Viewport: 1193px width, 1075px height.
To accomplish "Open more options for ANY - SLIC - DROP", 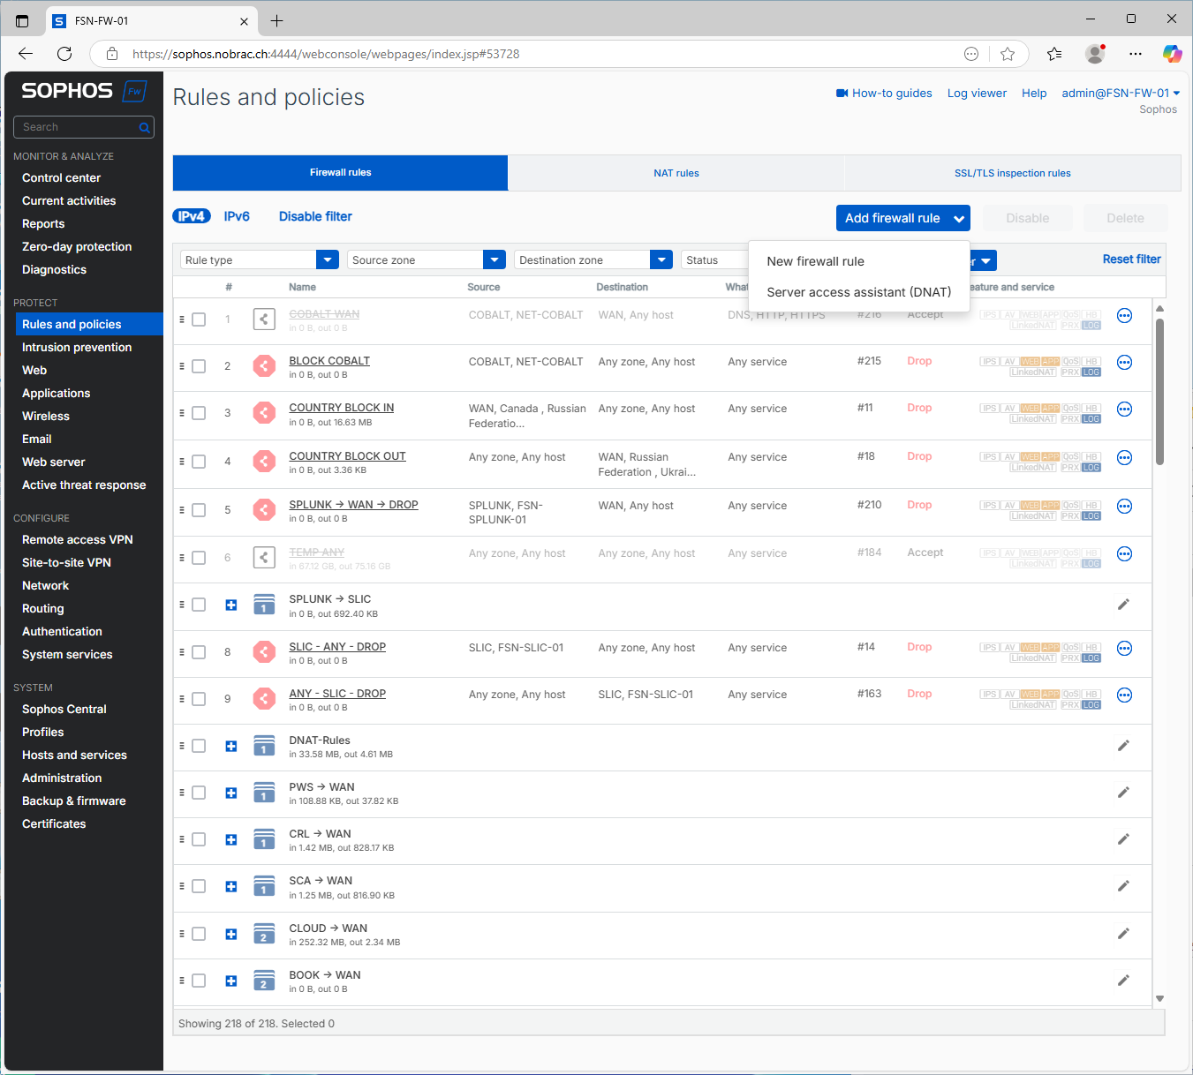I will point(1124,695).
